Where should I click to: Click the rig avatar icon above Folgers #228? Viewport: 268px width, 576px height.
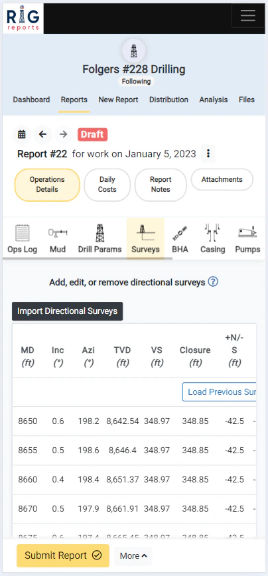click(x=133, y=50)
